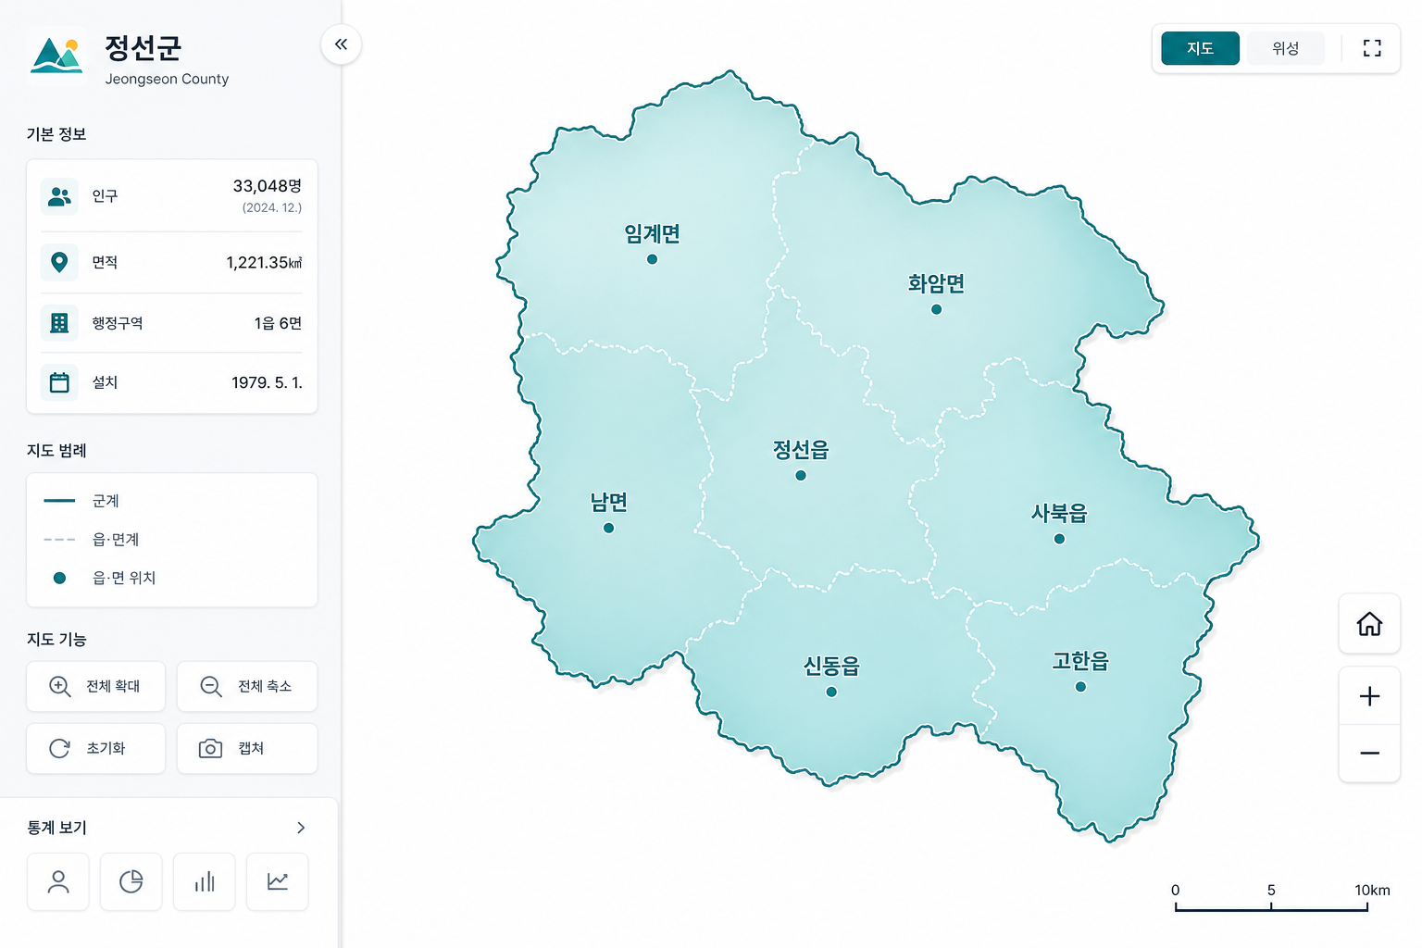Screen dimensions: 1422x948
Task: Switch to 위성 satellite view
Action: point(1285,48)
